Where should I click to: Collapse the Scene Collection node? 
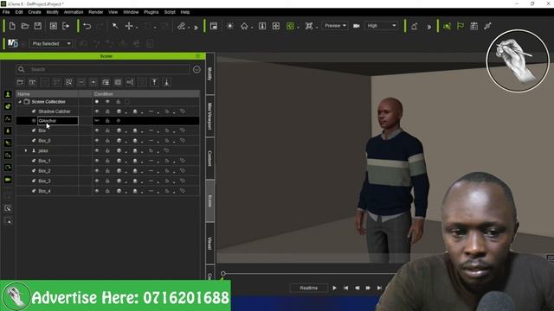pyautogui.click(x=20, y=102)
